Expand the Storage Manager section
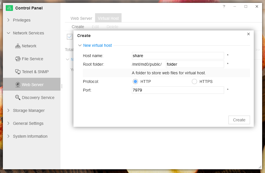 [x=8, y=110]
